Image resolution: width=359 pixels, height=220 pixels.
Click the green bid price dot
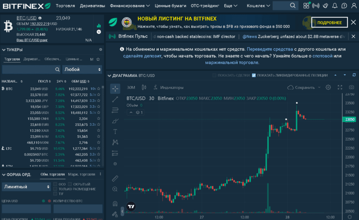click(44, 201)
